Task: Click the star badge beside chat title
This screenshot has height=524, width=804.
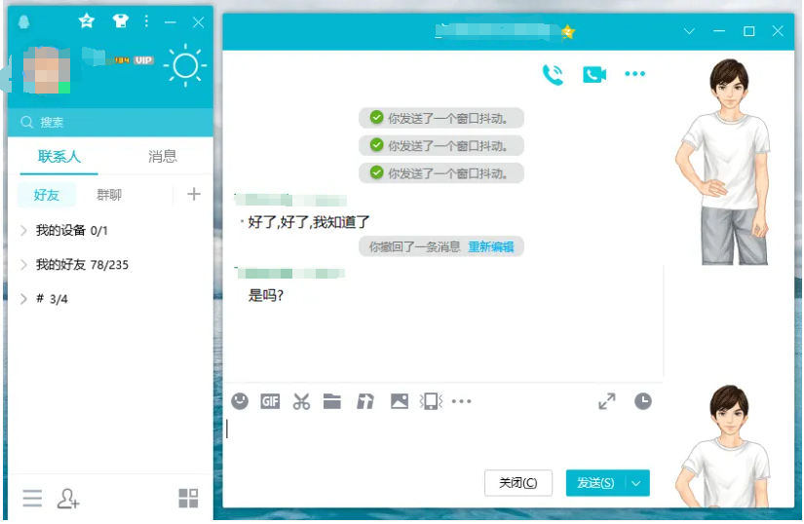Action: pos(567,32)
